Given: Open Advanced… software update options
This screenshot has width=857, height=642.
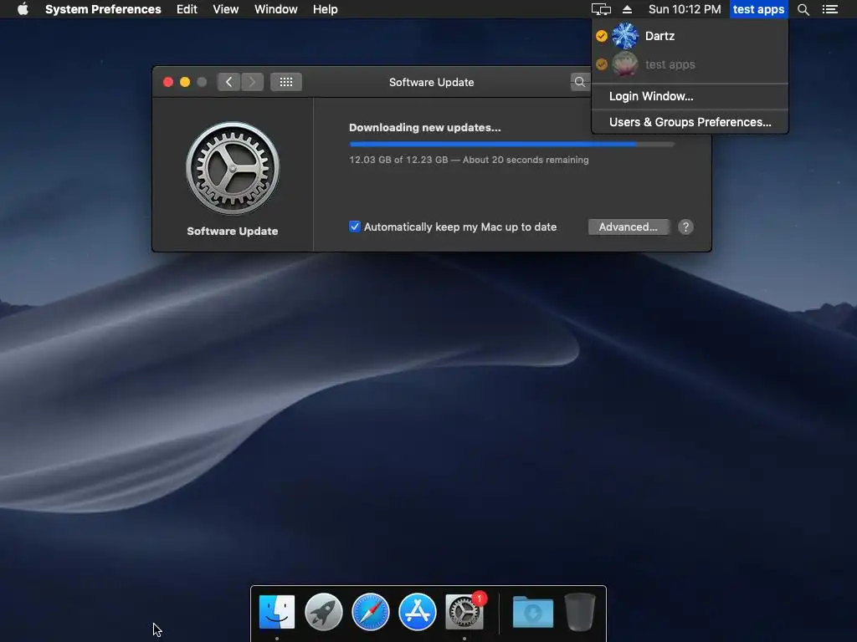Looking at the screenshot, I should coord(628,227).
